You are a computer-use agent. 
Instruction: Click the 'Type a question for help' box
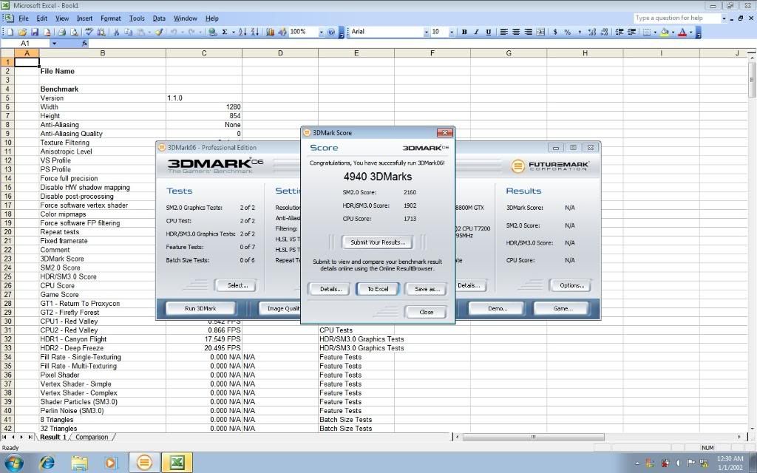tap(677, 18)
